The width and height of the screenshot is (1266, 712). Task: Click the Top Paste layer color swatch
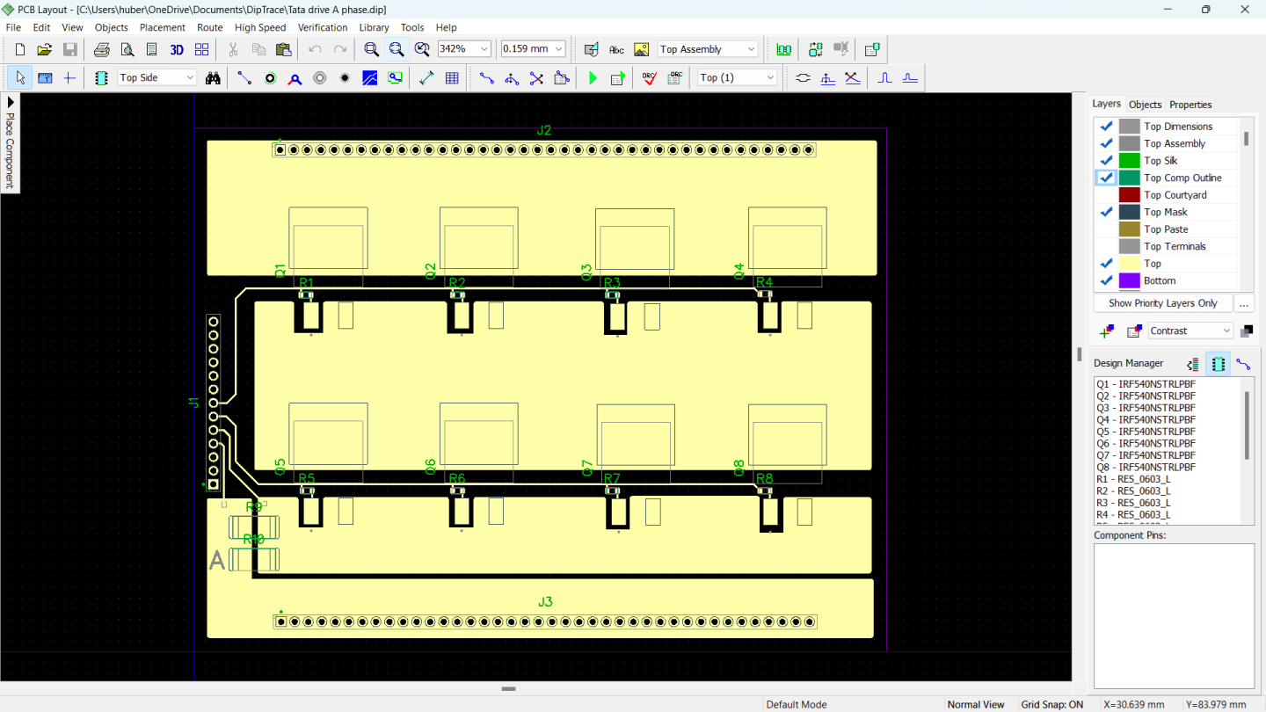[1129, 229]
